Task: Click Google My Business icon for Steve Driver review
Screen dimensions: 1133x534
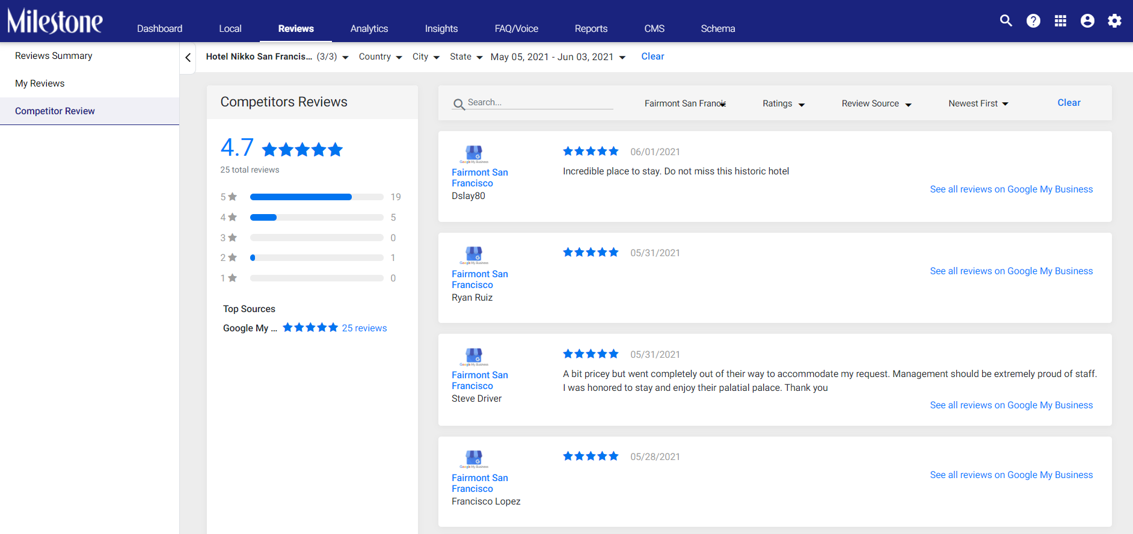Action: pyautogui.click(x=474, y=357)
